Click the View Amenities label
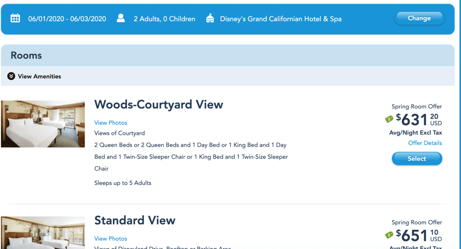The height and width of the screenshot is (249, 461). [x=40, y=76]
